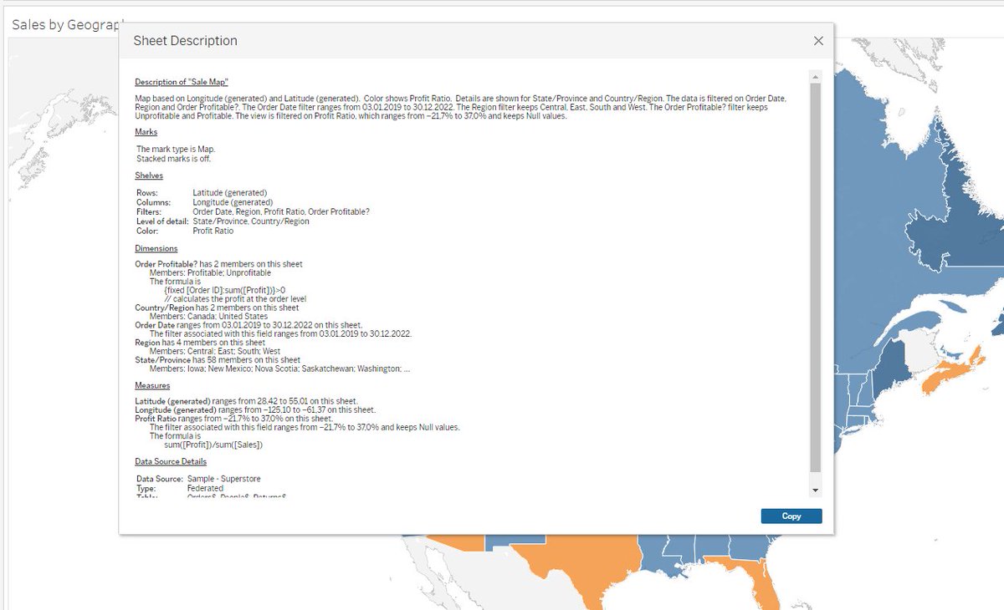Click 'Members: Profitable; Unprofitable' line
This screenshot has height=610, width=1004.
click(210, 273)
